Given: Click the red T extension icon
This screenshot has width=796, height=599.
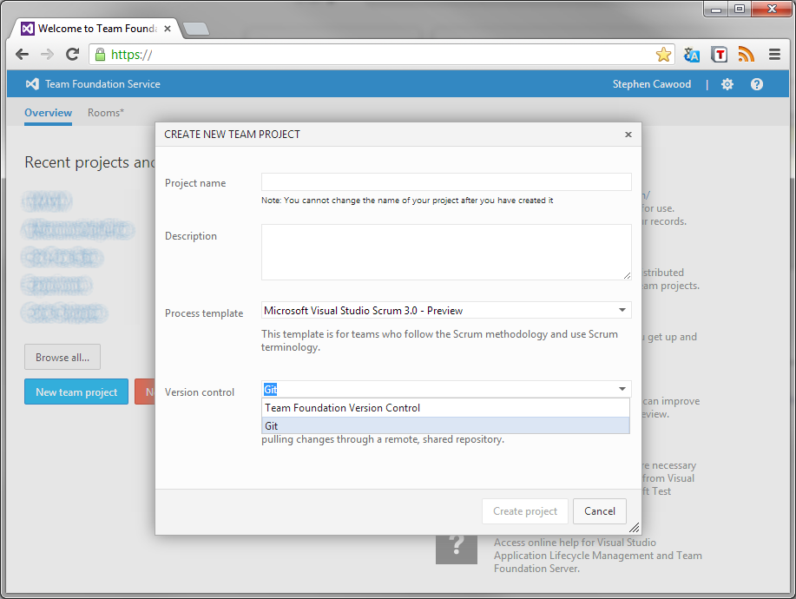Looking at the screenshot, I should click(x=719, y=55).
